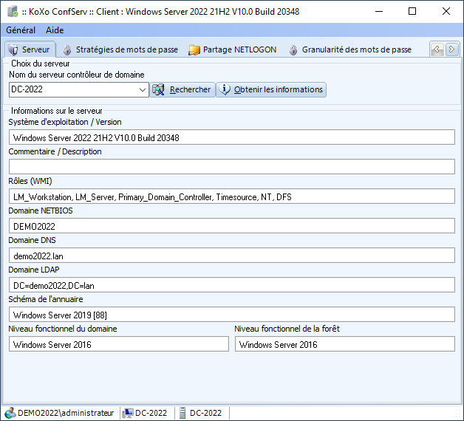
Task: Click the Système d'exploitation / Version field
Action: pyautogui.click(x=232, y=137)
